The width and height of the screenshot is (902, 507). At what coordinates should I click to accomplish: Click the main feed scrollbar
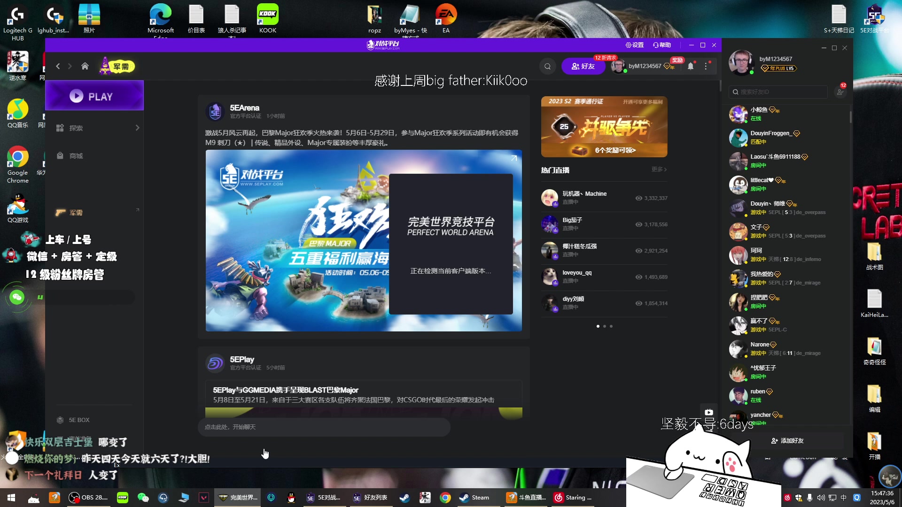tap(720, 86)
